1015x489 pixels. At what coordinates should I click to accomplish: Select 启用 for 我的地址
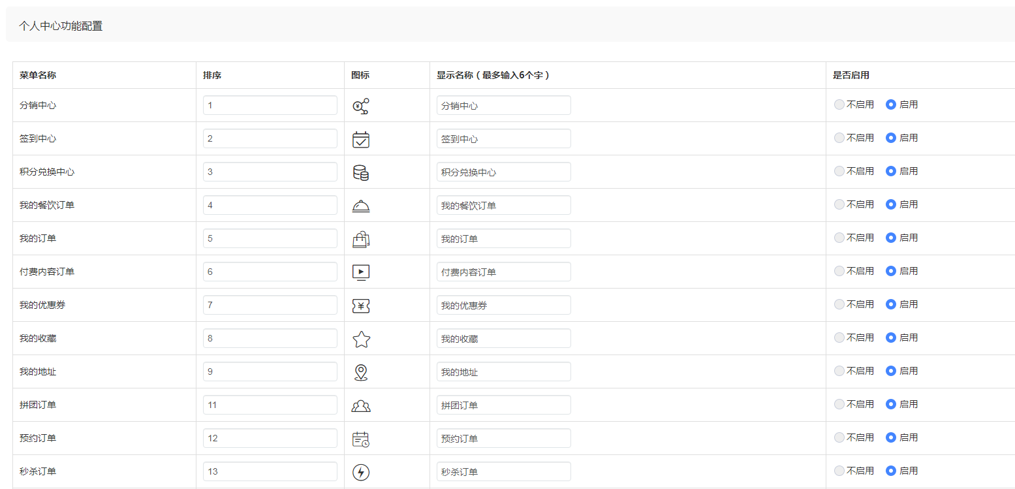point(891,371)
